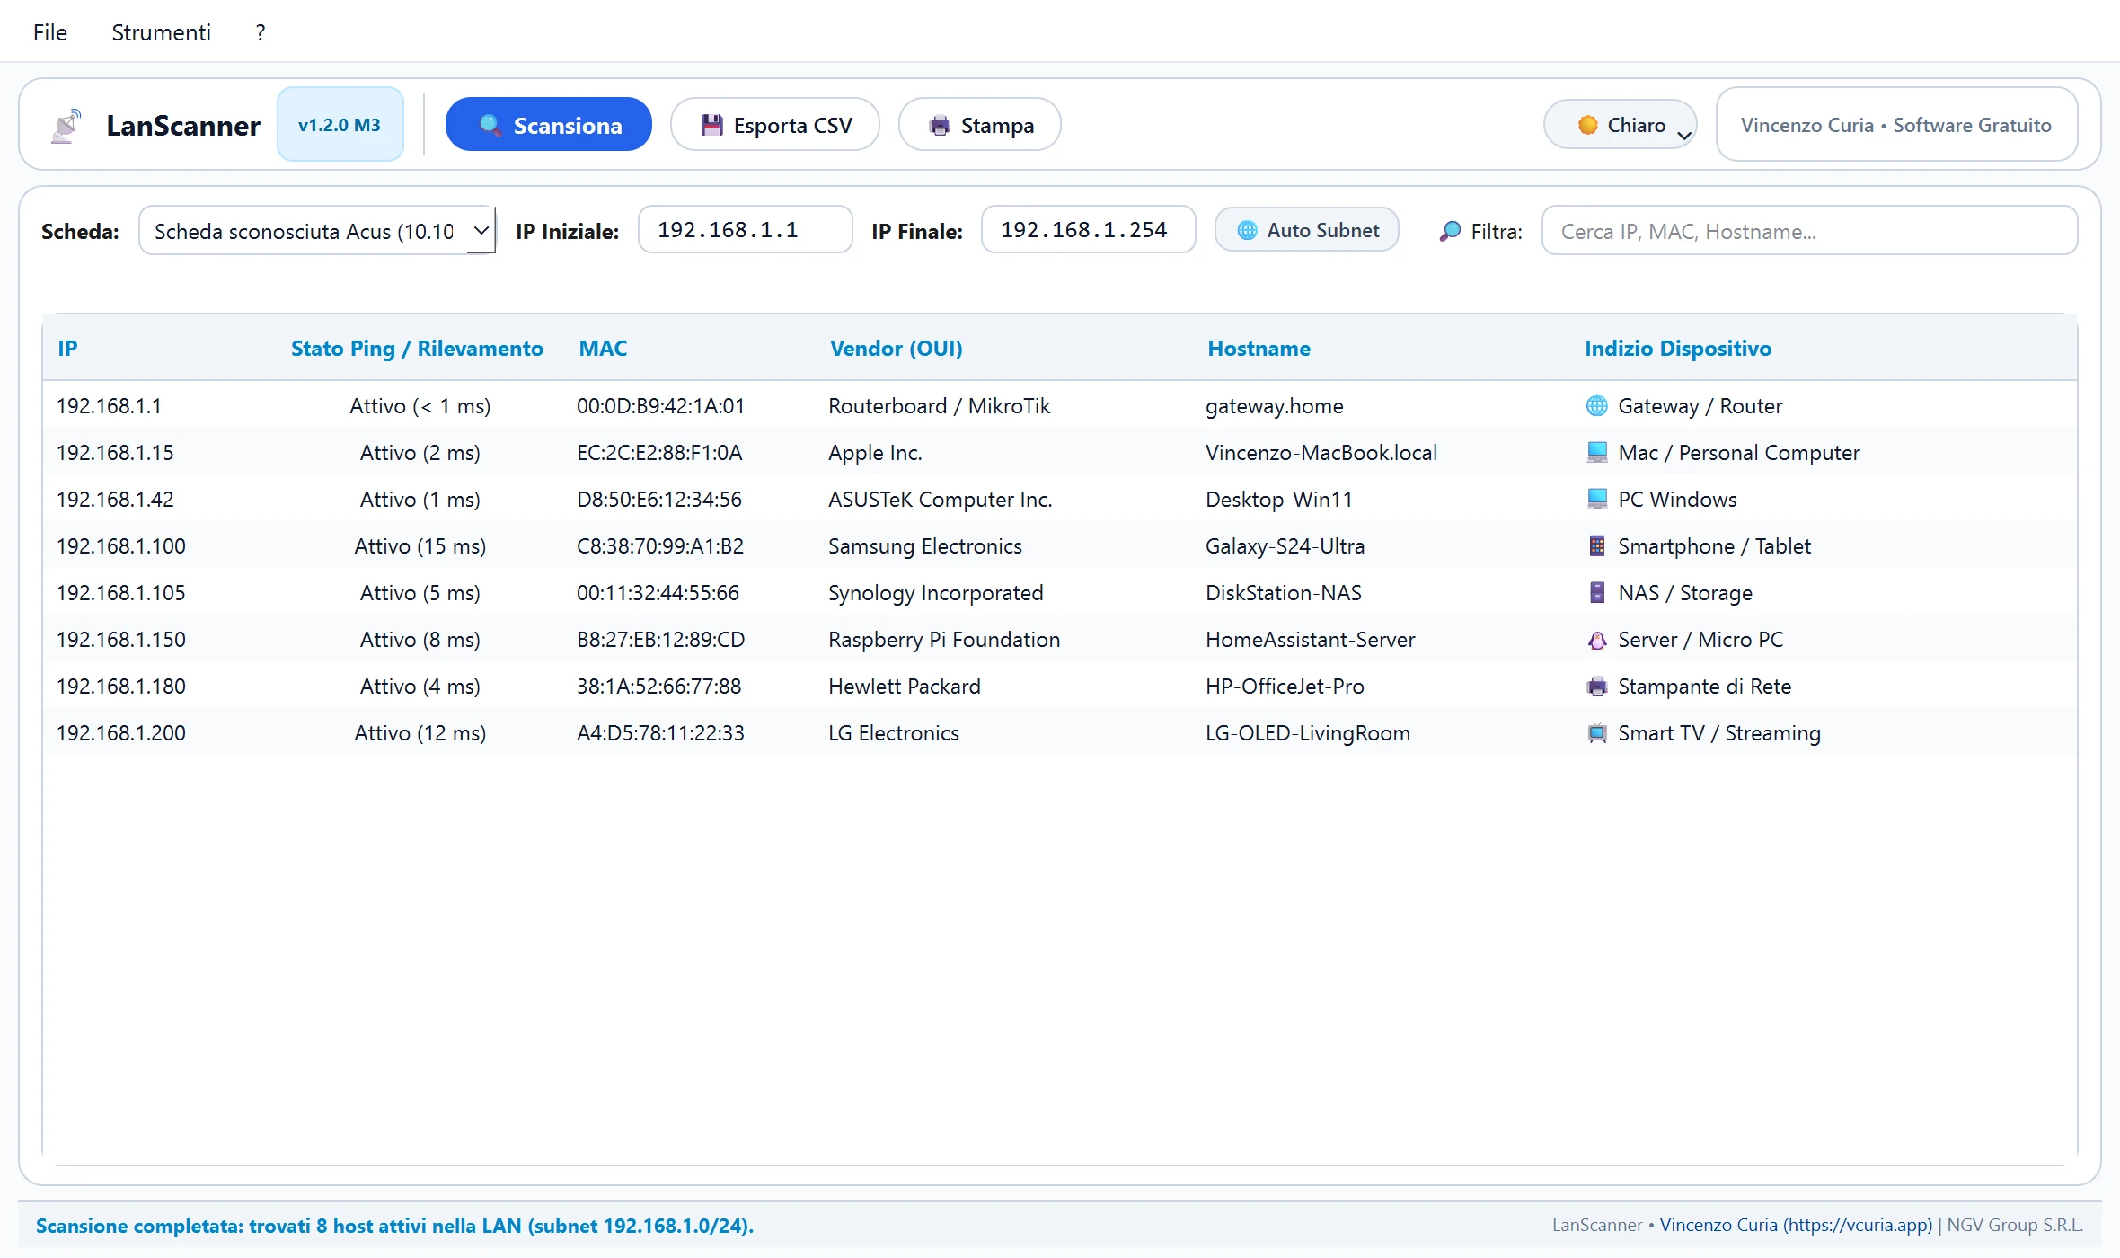Image resolution: width=2120 pixels, height=1258 pixels.
Task: Sort by Stato Ping / Rilevamento header
Action: pyautogui.click(x=417, y=349)
